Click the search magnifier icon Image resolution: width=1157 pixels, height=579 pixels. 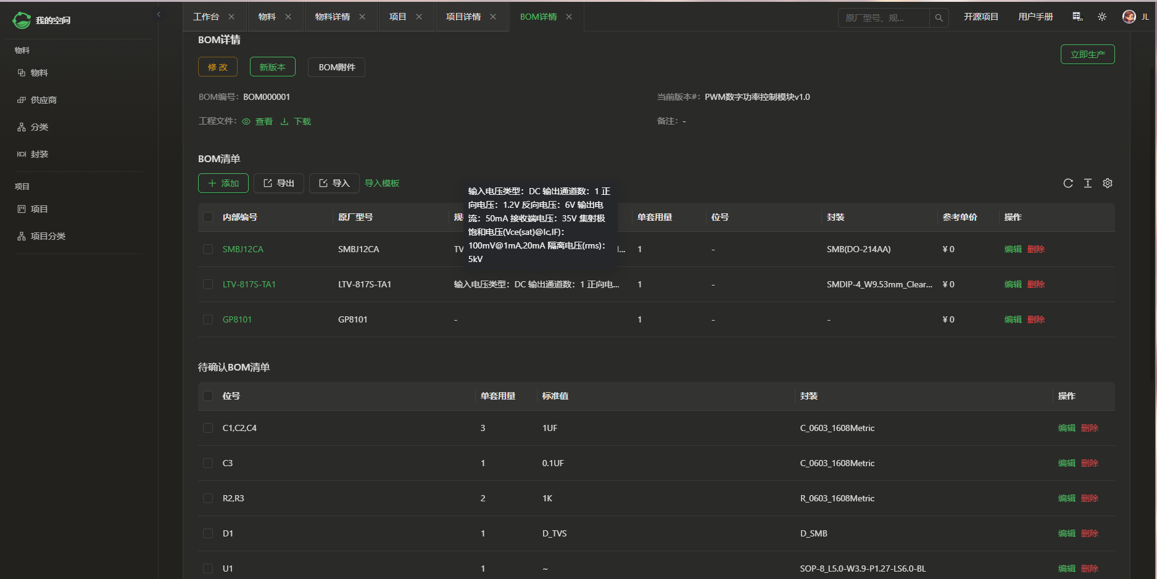pyautogui.click(x=939, y=18)
